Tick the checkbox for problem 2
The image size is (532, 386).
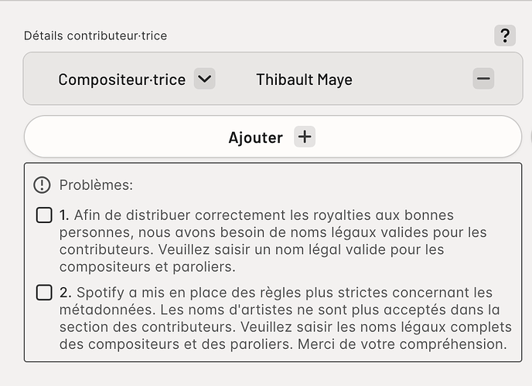point(44,293)
